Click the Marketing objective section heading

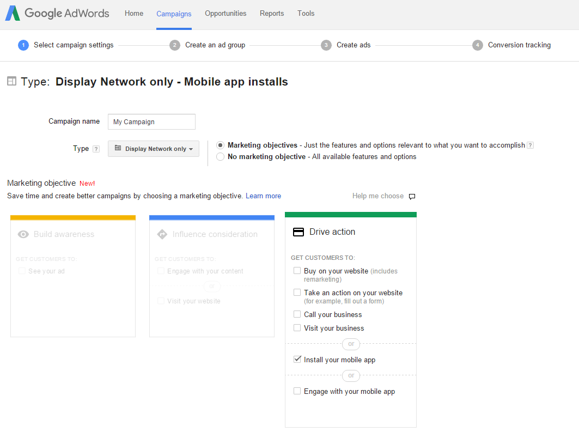pyautogui.click(x=41, y=183)
